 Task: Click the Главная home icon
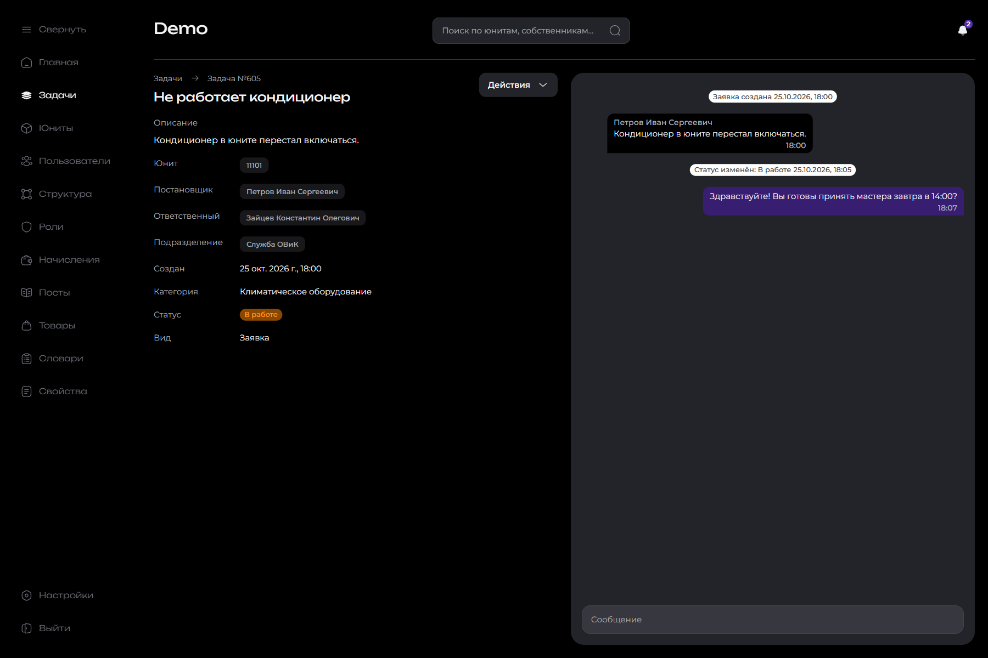click(26, 63)
